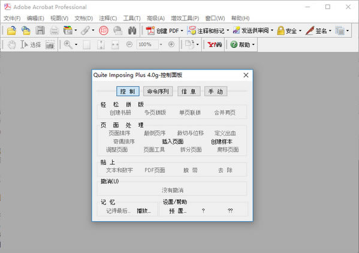The image size is (359, 253).
Task: Open the Organizer icon
Action: coord(68,31)
